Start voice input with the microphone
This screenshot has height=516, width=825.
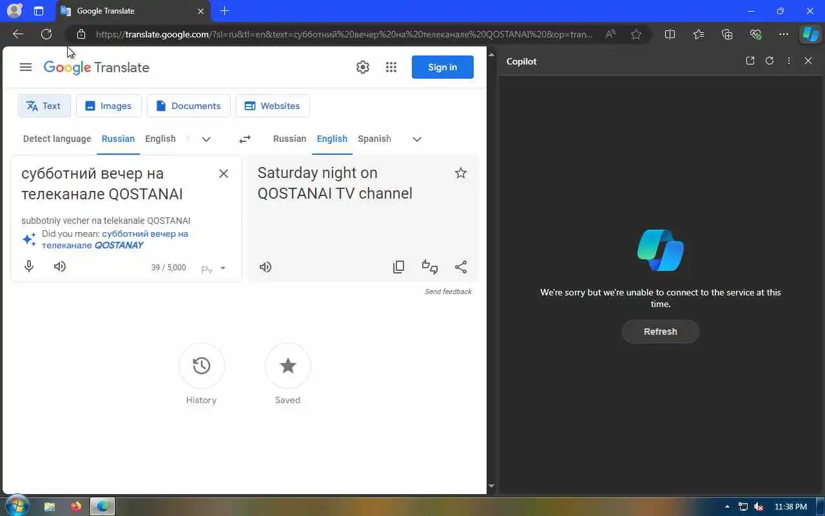(x=29, y=266)
